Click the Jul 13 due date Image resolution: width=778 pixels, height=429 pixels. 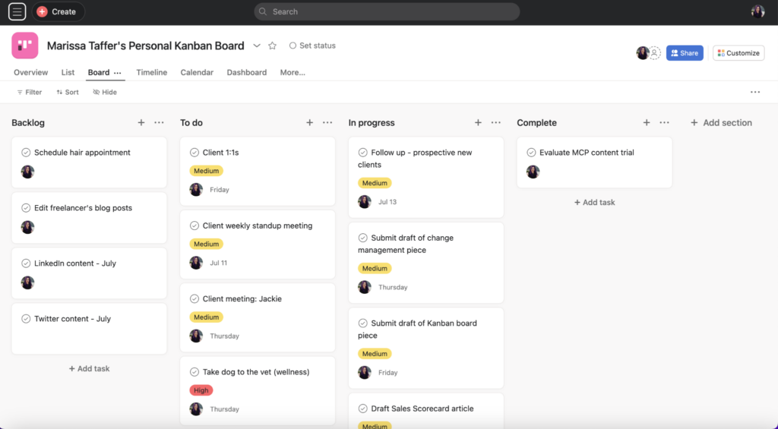pyautogui.click(x=387, y=202)
